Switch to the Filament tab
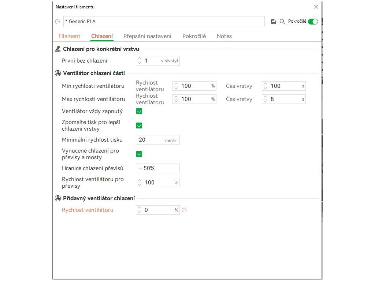Screen dimensions: 375x281 click(69, 36)
